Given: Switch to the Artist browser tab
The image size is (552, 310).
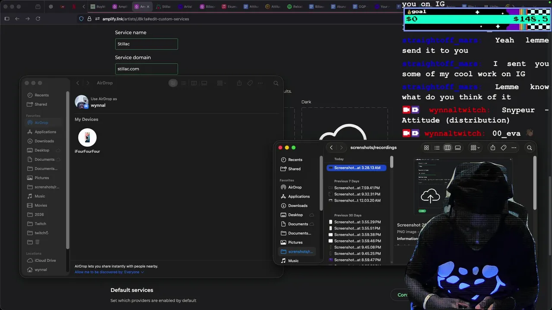Looking at the screenshot, I should (185, 6).
